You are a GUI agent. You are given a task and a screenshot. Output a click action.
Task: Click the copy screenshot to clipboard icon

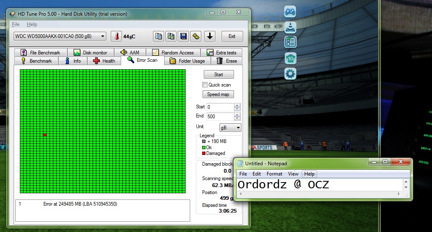(171, 36)
